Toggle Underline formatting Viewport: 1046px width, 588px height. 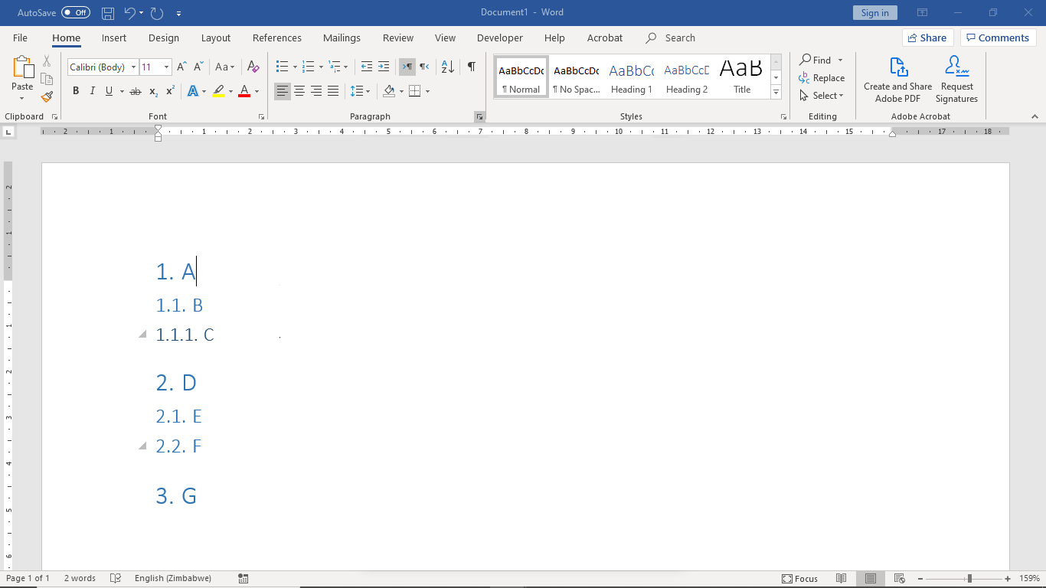coord(110,91)
